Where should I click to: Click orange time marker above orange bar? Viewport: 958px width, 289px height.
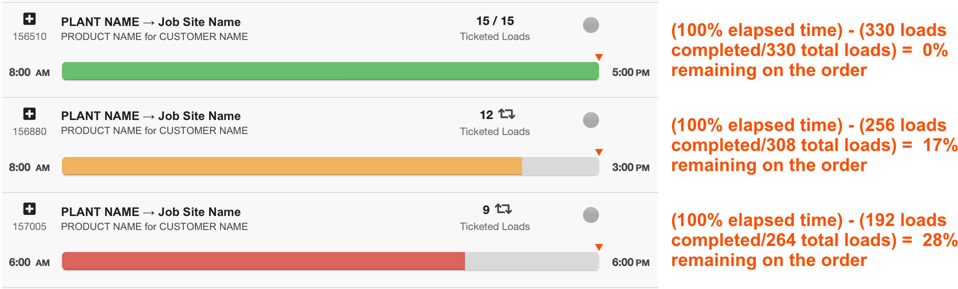point(598,152)
